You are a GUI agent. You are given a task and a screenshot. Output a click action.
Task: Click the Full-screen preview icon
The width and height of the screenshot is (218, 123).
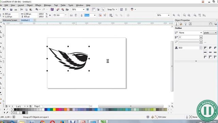coord(88,10)
